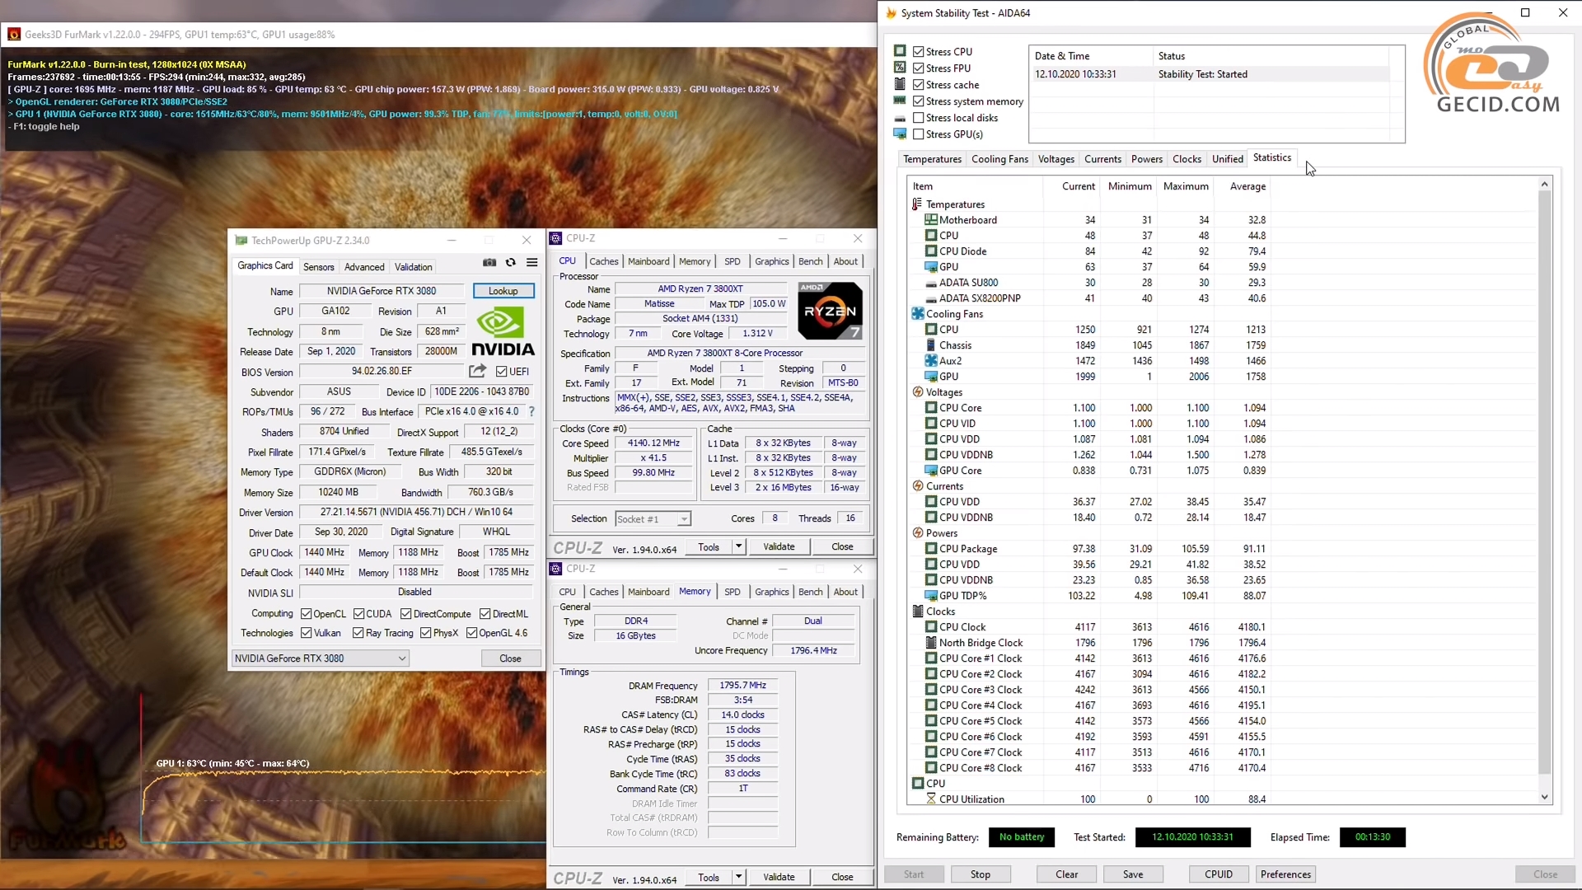Click the Powers group icon
The height and width of the screenshot is (890, 1582).
click(x=918, y=533)
